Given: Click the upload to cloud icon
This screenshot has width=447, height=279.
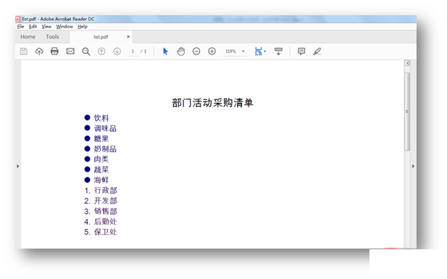Looking at the screenshot, I should point(39,51).
